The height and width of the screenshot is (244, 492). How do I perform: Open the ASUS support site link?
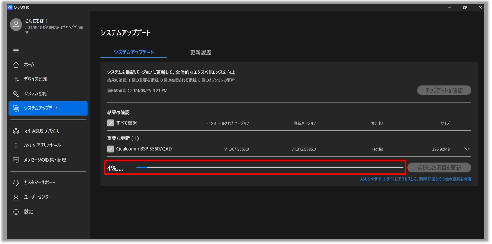415,179
